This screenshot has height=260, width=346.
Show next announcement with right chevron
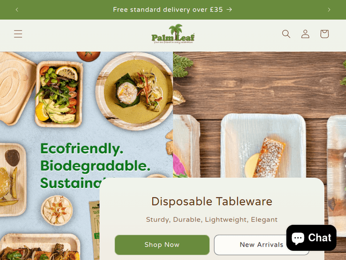(x=329, y=10)
